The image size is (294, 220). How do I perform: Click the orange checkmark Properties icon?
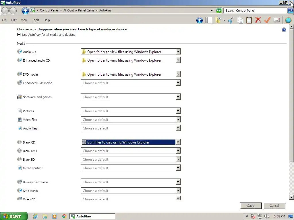(x=267, y=20)
